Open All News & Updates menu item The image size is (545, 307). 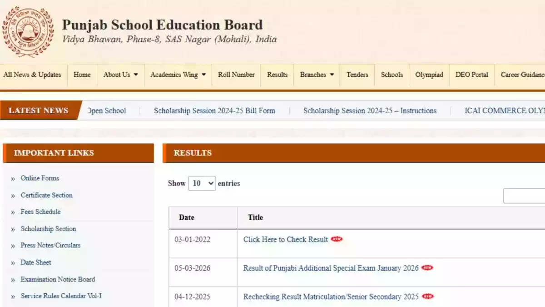click(32, 75)
